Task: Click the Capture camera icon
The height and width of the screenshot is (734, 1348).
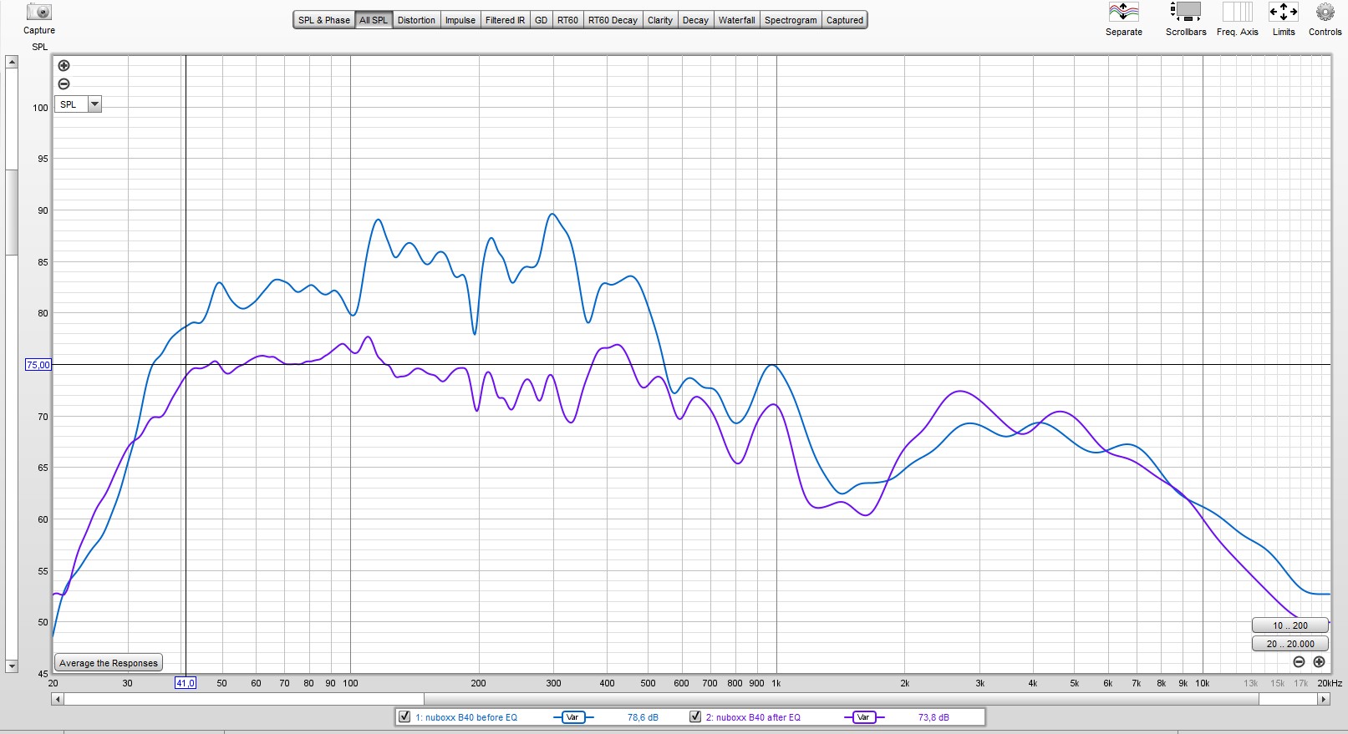Action: click(x=38, y=13)
